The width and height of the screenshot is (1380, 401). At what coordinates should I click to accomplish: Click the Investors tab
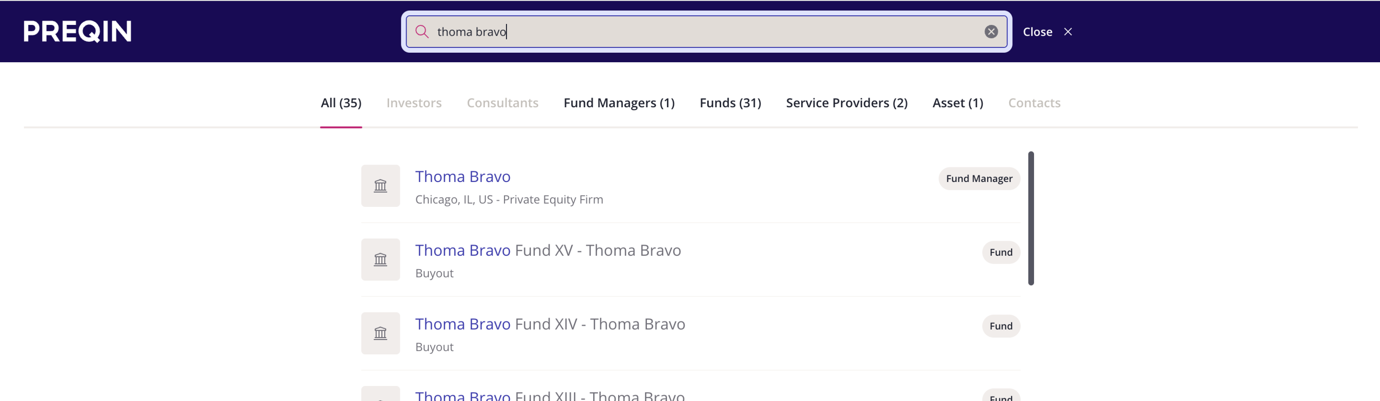[414, 103]
